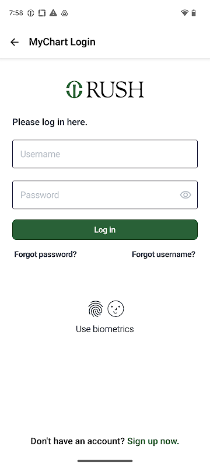Tap the outlined triangle notification icon

point(65,13)
